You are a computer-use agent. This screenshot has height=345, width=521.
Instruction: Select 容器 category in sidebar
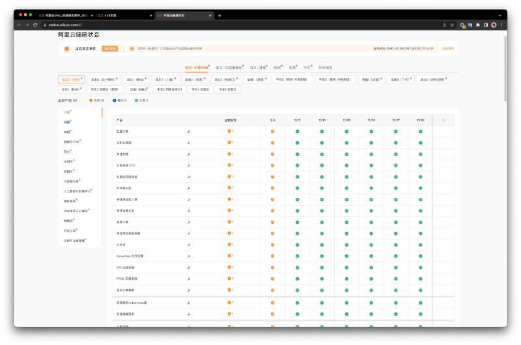[x=67, y=122]
